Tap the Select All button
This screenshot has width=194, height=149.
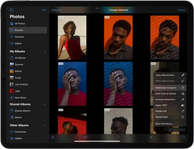click(x=56, y=10)
